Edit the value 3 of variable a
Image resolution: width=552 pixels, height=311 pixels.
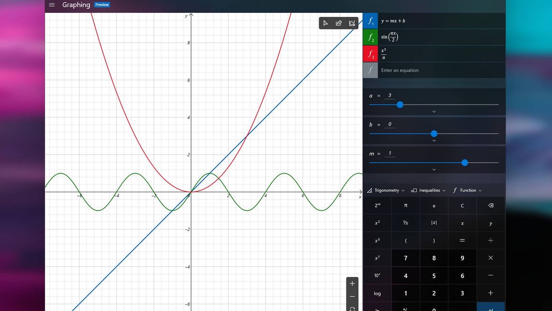click(390, 95)
